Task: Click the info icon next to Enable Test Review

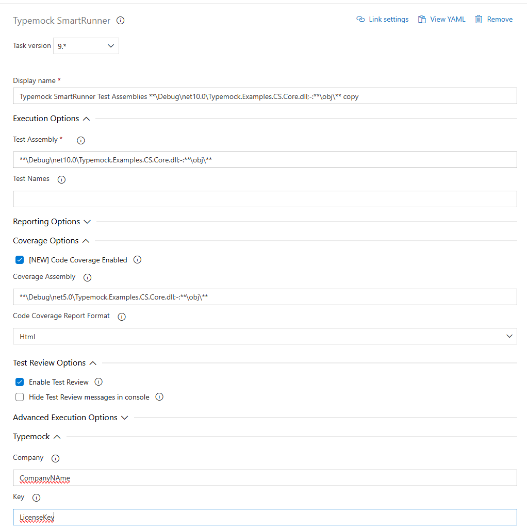Action: click(x=98, y=382)
